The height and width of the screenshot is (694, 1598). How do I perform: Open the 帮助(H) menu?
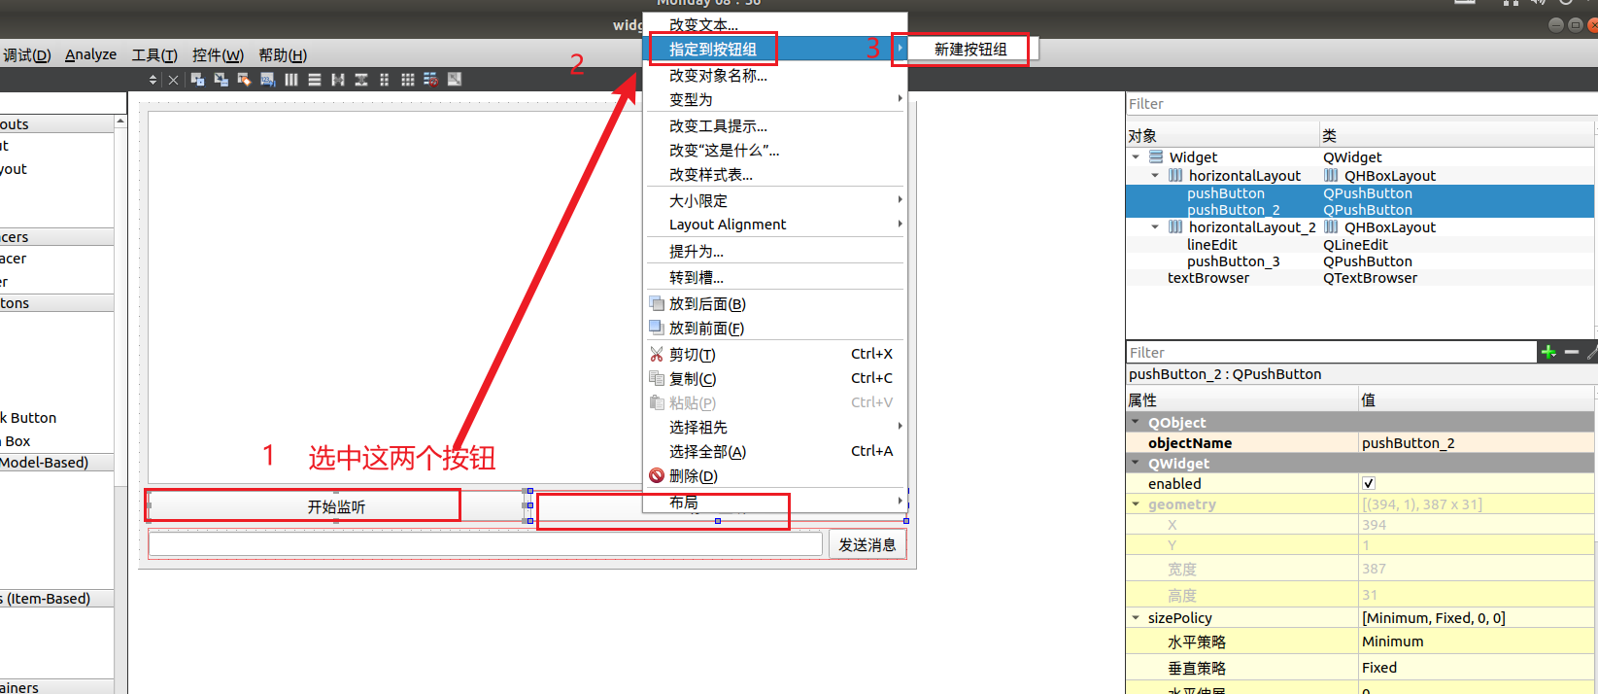tap(283, 54)
